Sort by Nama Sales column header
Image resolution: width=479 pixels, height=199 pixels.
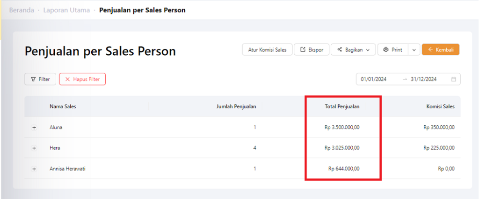63,107
